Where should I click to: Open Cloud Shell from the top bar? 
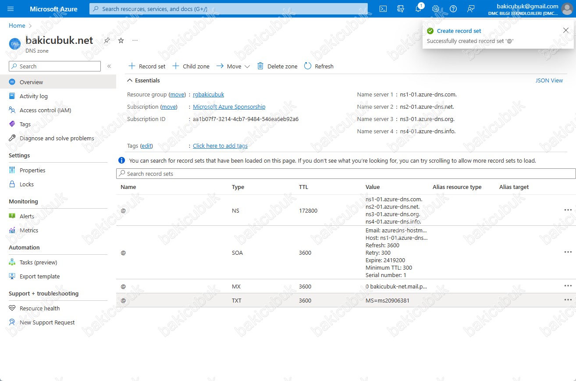coord(383,9)
